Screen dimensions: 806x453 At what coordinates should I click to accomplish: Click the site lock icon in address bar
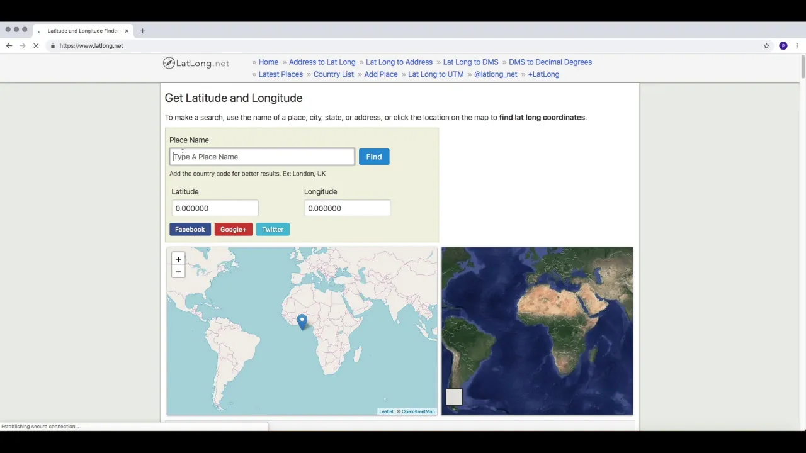coord(53,46)
